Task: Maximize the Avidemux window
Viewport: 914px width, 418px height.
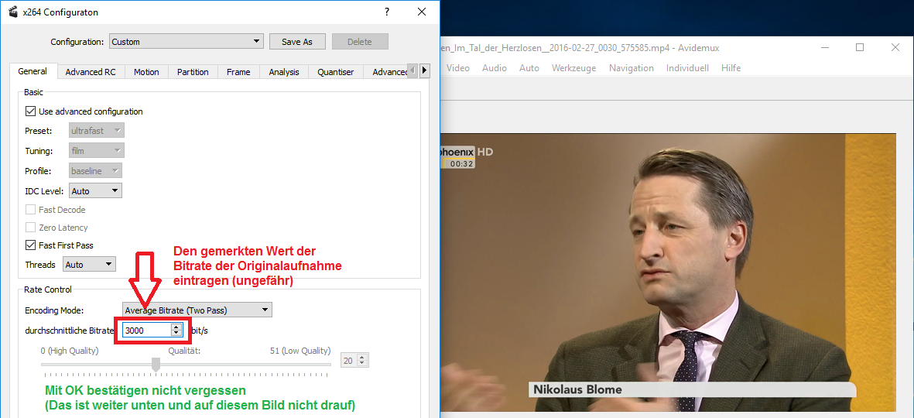Action: (859, 47)
